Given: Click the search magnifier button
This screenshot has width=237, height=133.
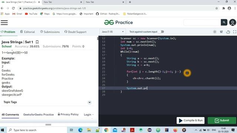Looking at the screenshot, I should [x=224, y=22].
